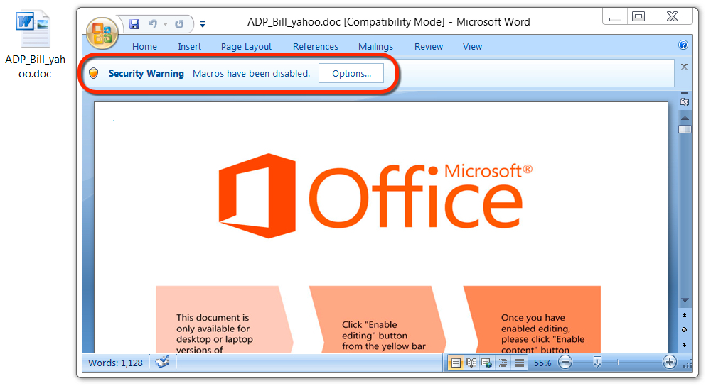Click the vertical scrollbar thumb
This screenshot has width=706, height=386.
tap(685, 129)
